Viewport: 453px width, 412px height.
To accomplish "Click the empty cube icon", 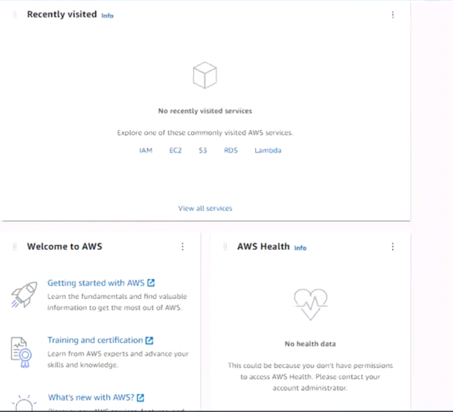I will click(x=204, y=75).
